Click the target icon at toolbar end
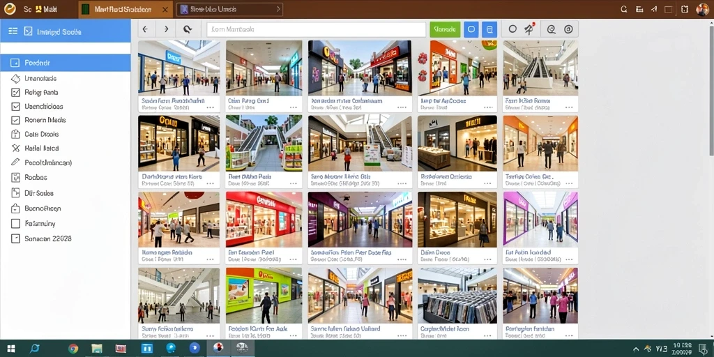Image resolution: width=714 pixels, height=357 pixels. 568,29
